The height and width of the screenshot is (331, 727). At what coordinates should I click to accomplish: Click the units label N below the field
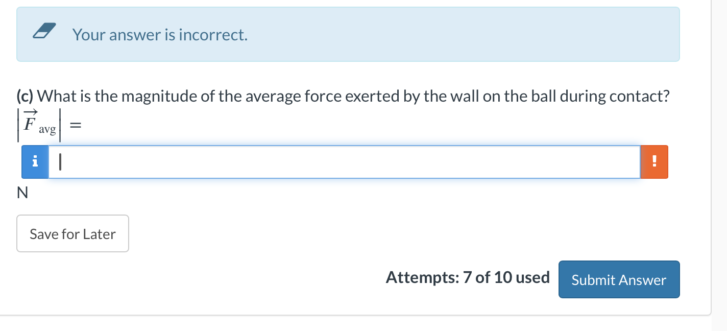point(22,193)
